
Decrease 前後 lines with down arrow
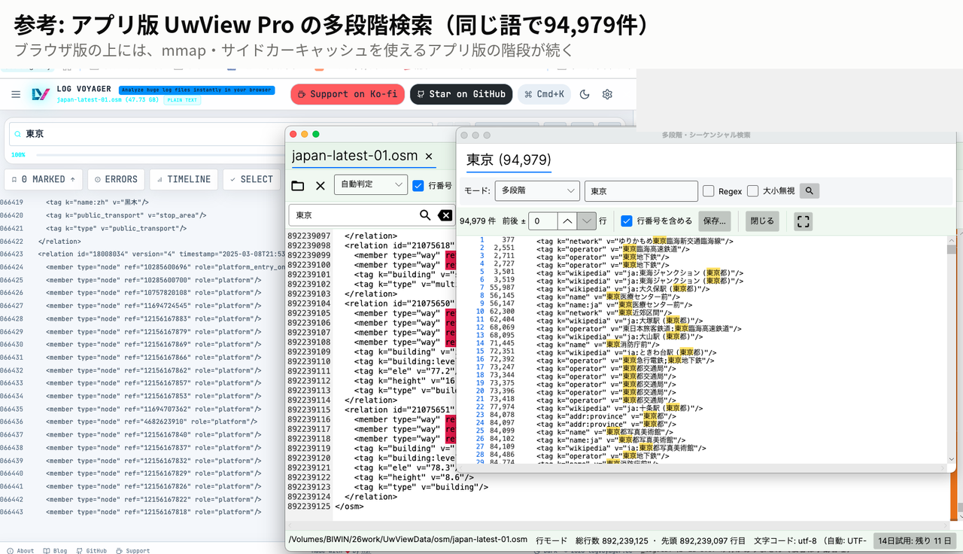(587, 221)
